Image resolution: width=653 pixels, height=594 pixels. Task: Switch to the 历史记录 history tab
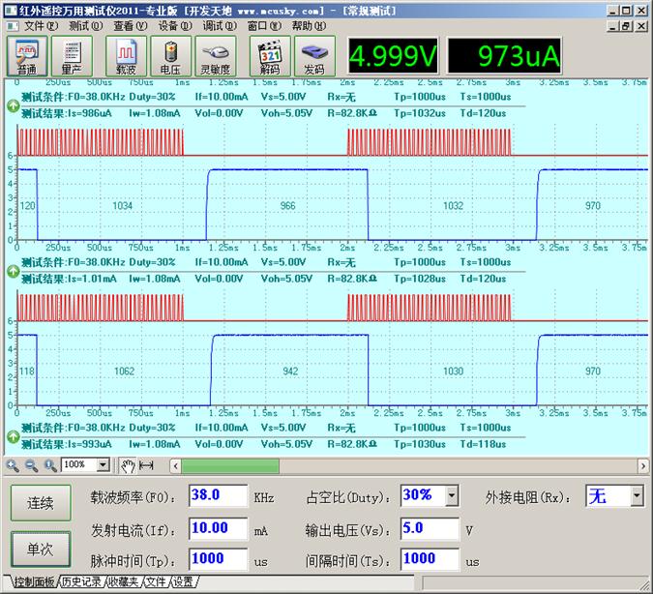coord(81,582)
